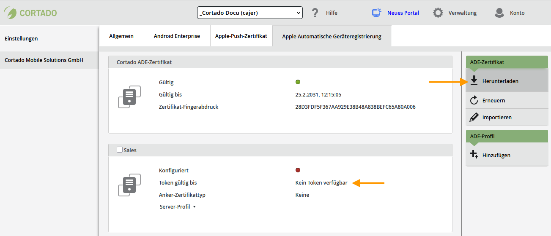Viewport: 551px width, 236px height.
Task: Click the text Kein Token verfügbar
Action: coord(321,183)
